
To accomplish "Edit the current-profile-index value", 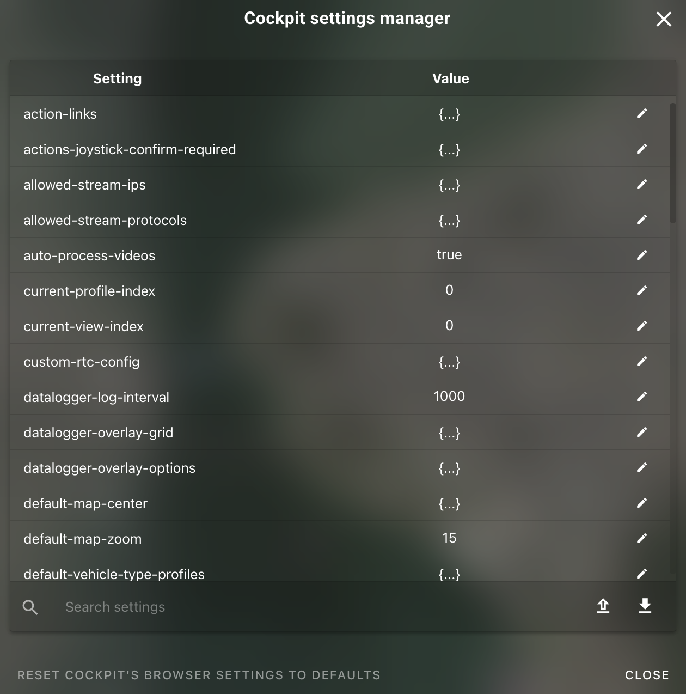I will [x=642, y=290].
